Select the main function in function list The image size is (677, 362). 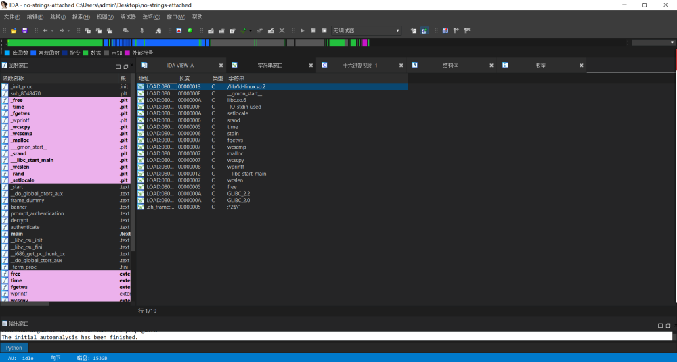click(66, 234)
